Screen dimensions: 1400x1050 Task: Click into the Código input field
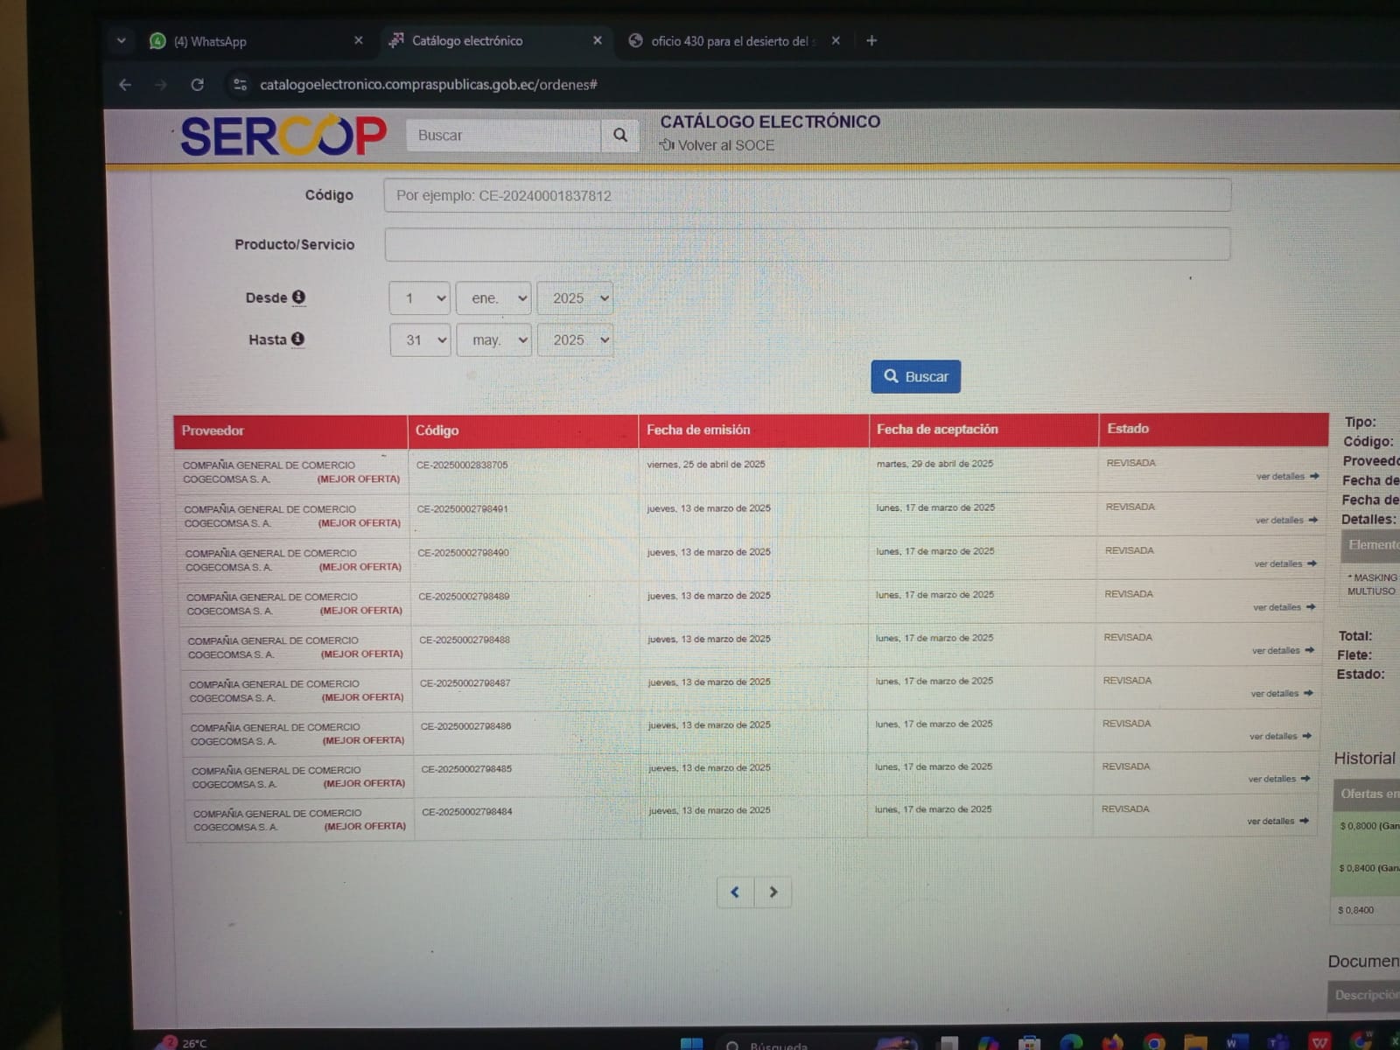point(807,195)
